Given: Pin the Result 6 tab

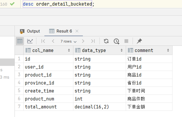Looking at the screenshot, I should 139,41.
